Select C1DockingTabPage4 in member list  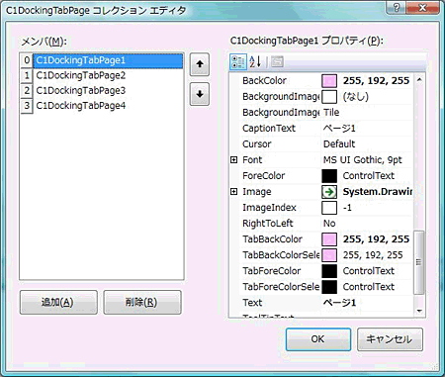click(x=108, y=106)
